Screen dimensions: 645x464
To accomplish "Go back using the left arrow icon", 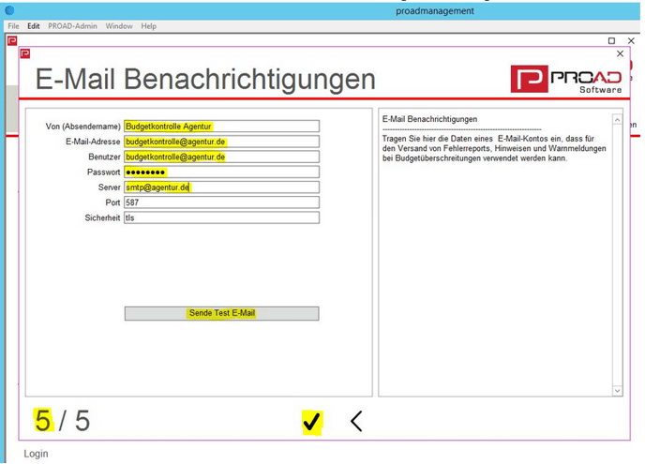I will (356, 422).
